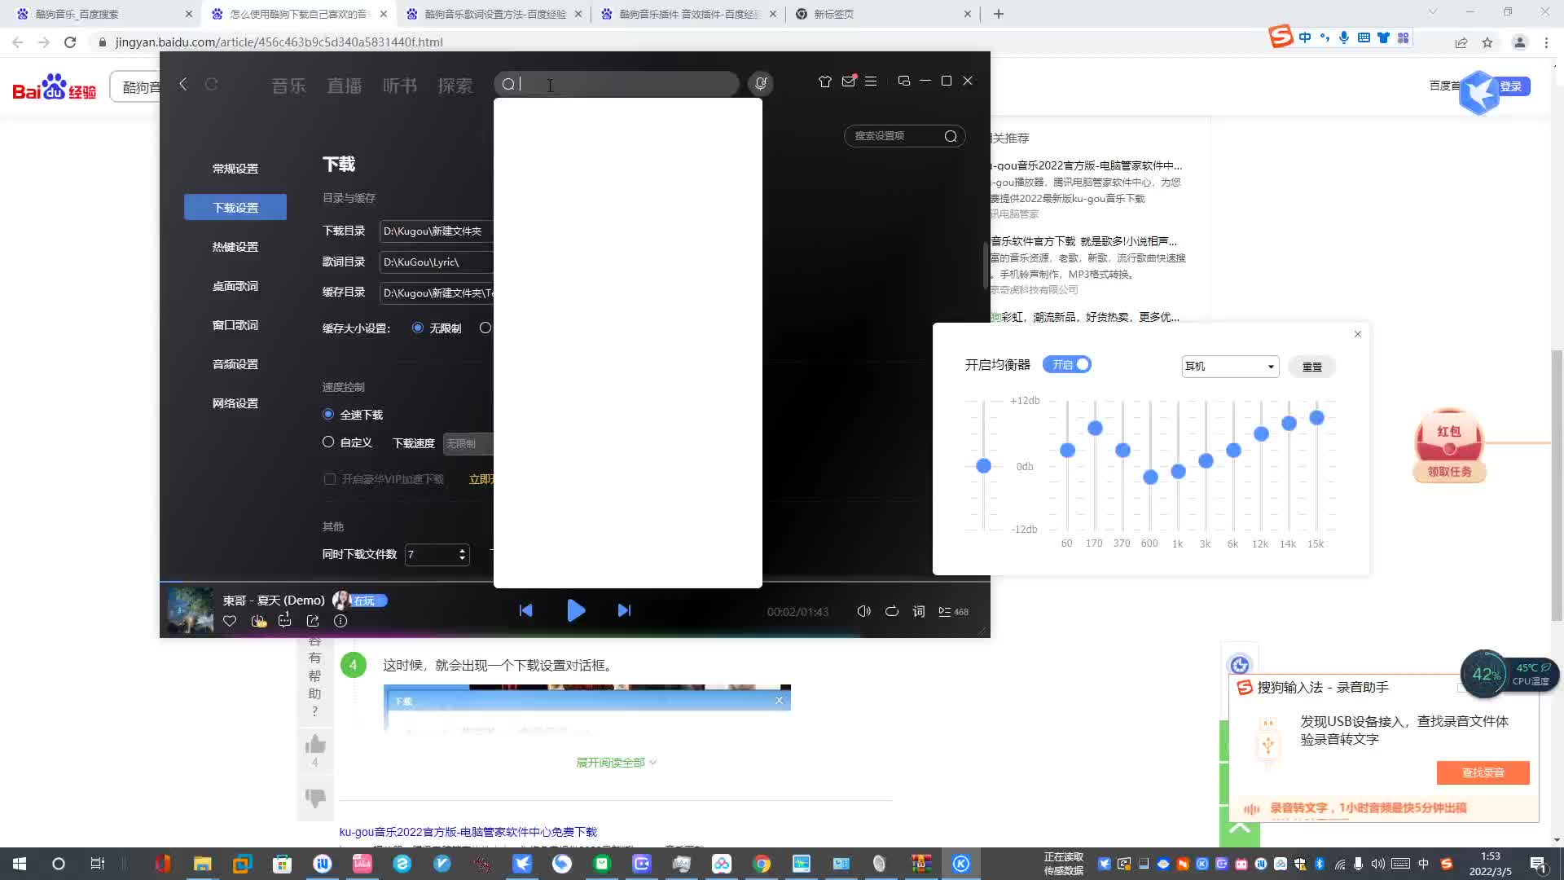The height and width of the screenshot is (880, 1564).
Task: Select 常规设置 in settings sidebar
Action: click(235, 169)
